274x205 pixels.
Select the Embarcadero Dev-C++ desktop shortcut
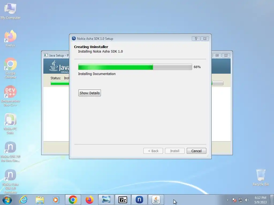coord(10,96)
